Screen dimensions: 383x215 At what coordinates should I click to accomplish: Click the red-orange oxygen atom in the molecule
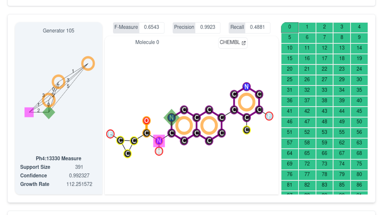pos(147,120)
